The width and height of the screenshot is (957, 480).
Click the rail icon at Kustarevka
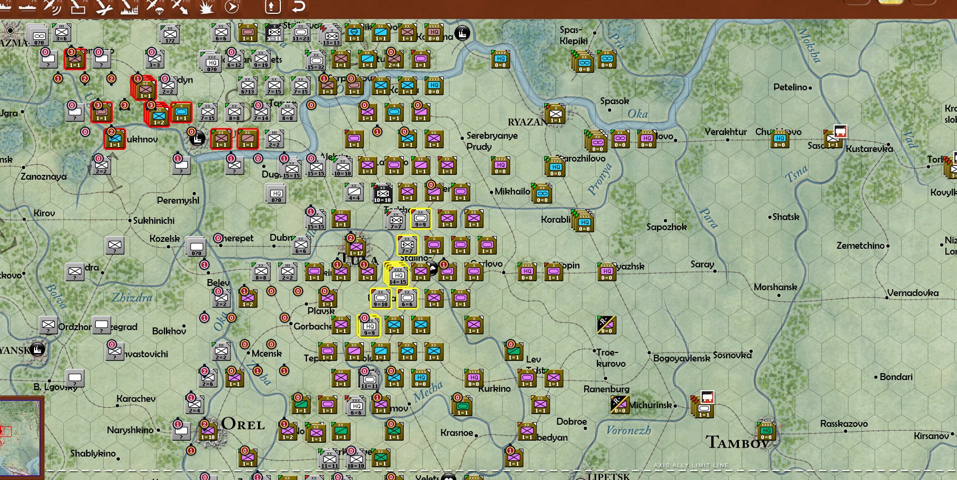(840, 131)
